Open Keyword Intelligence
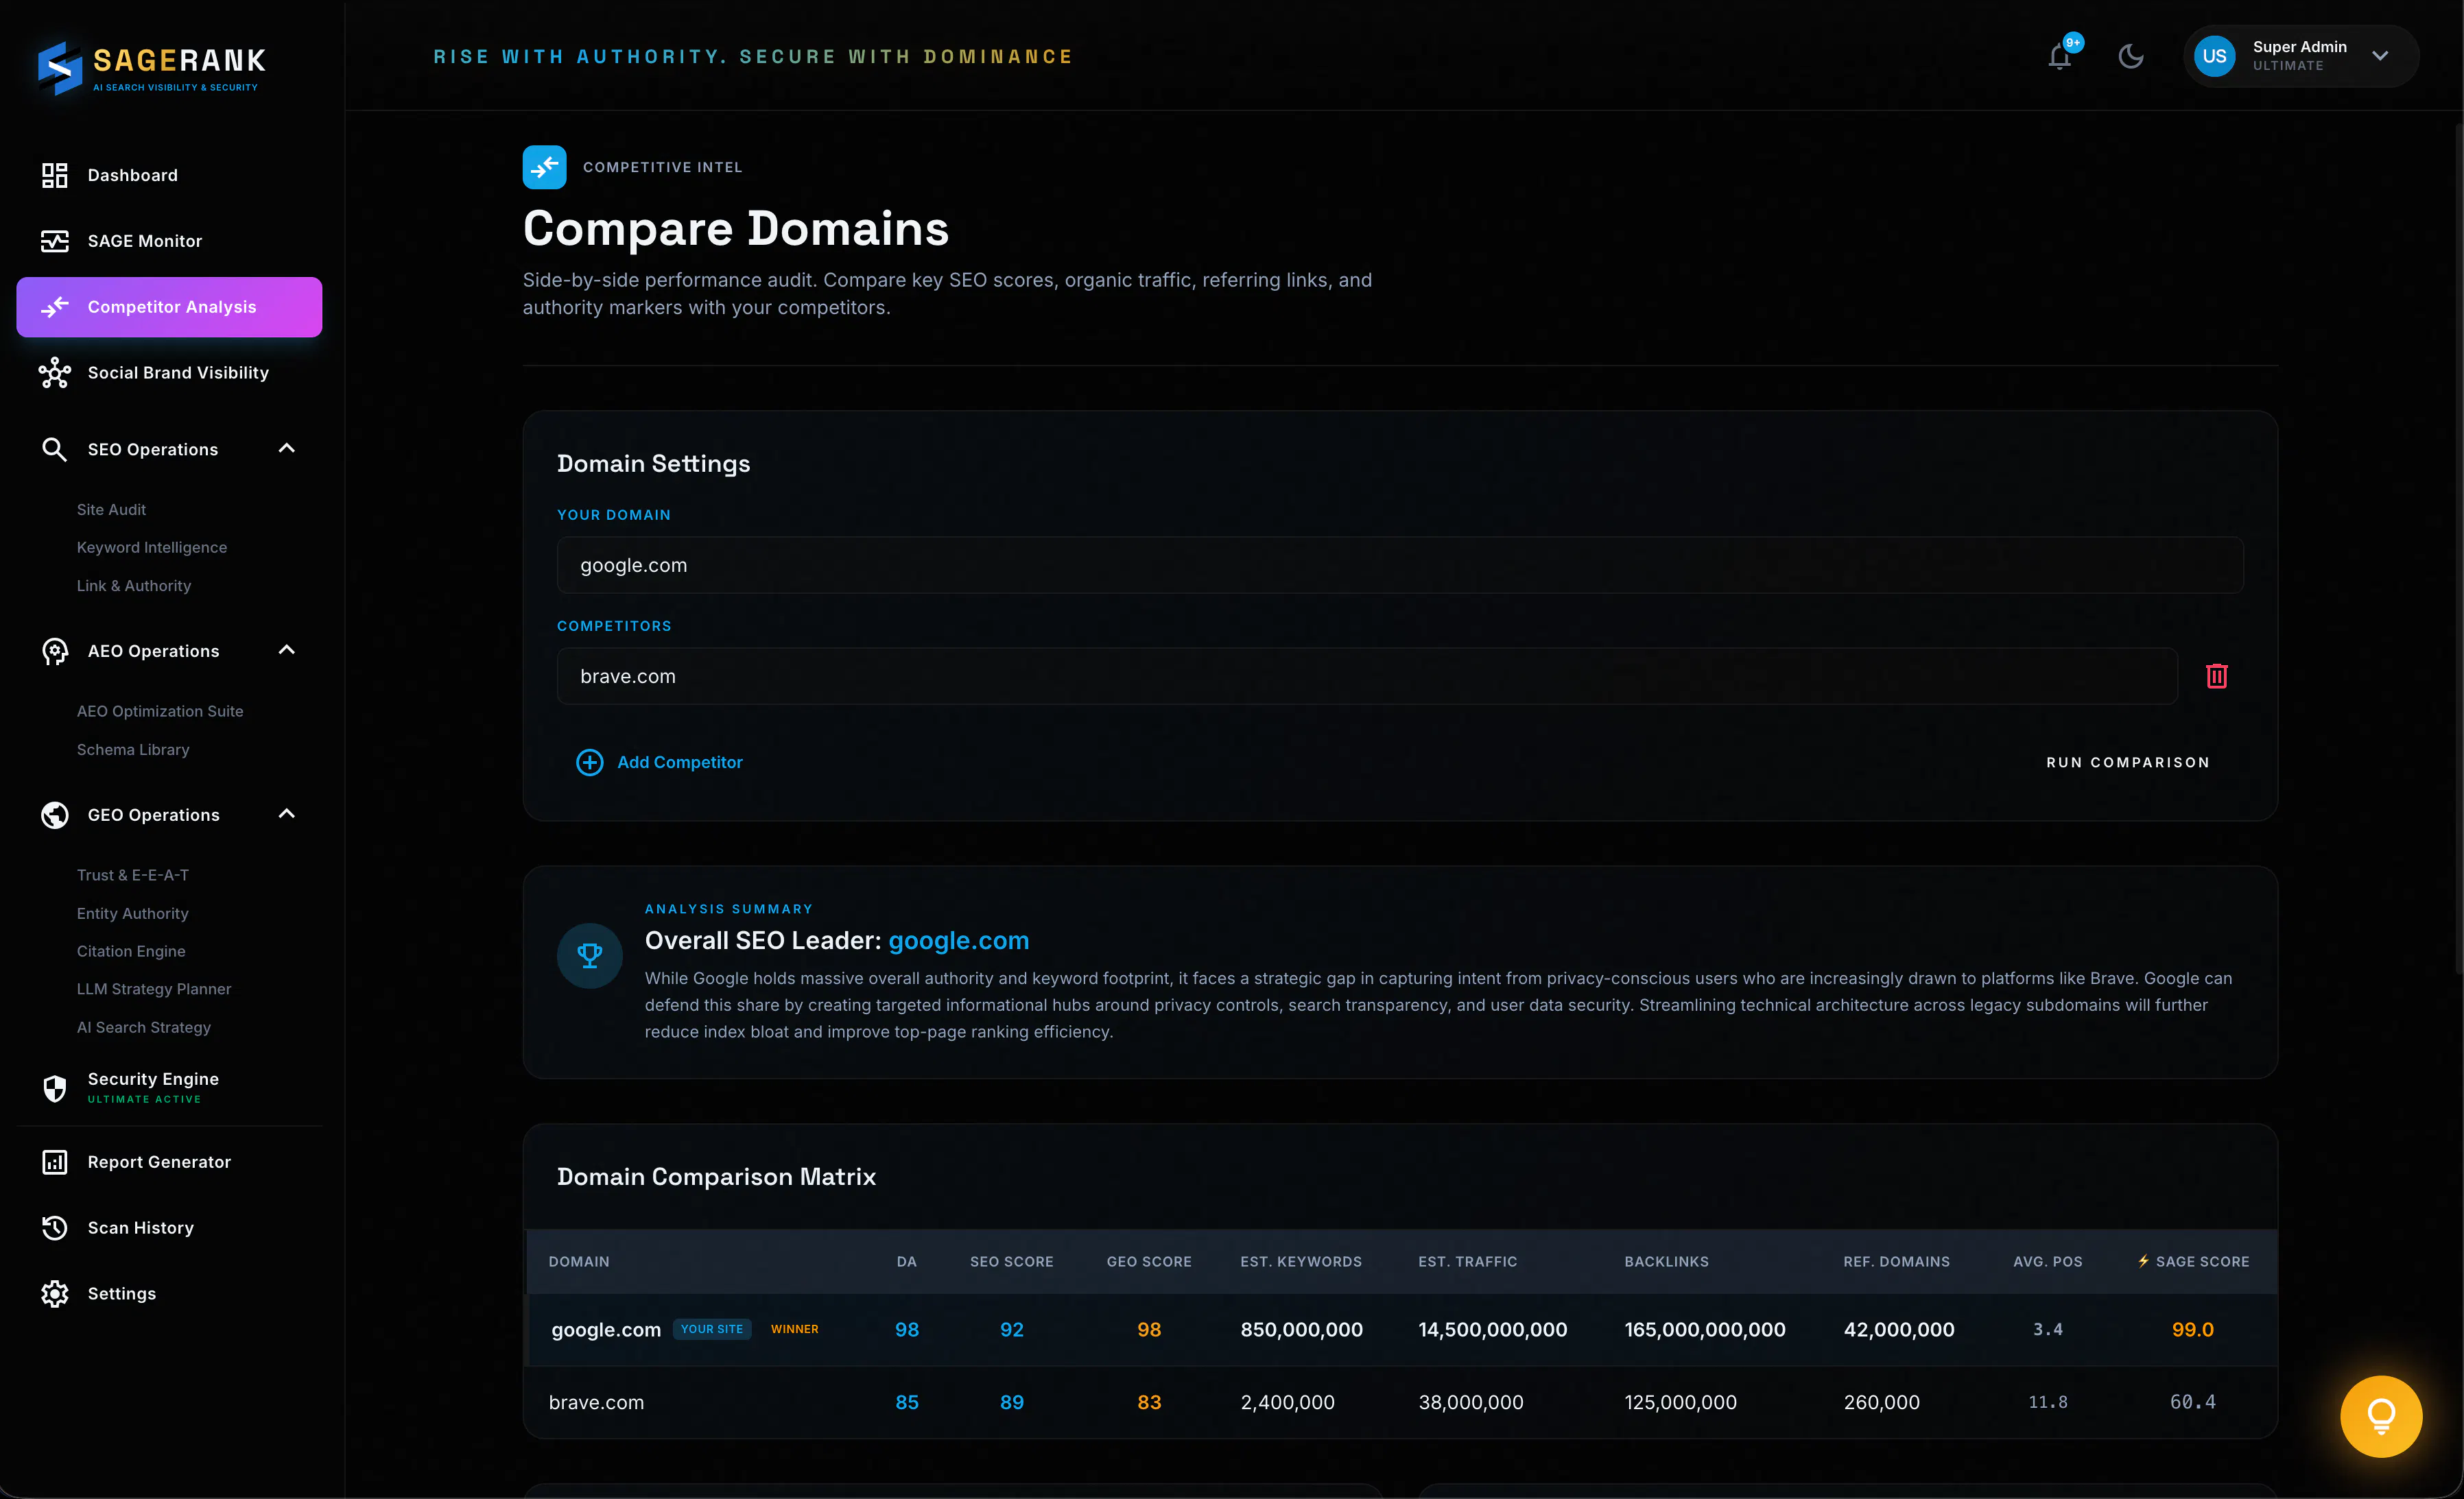Screen dimensions: 2464x1499 click(152, 548)
